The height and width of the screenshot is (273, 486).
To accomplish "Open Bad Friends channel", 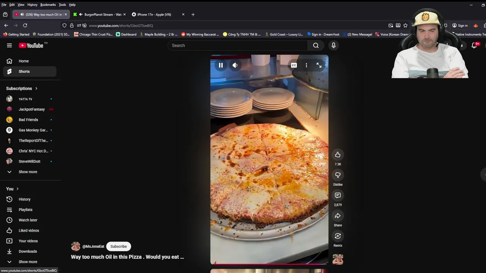I will [30, 120].
